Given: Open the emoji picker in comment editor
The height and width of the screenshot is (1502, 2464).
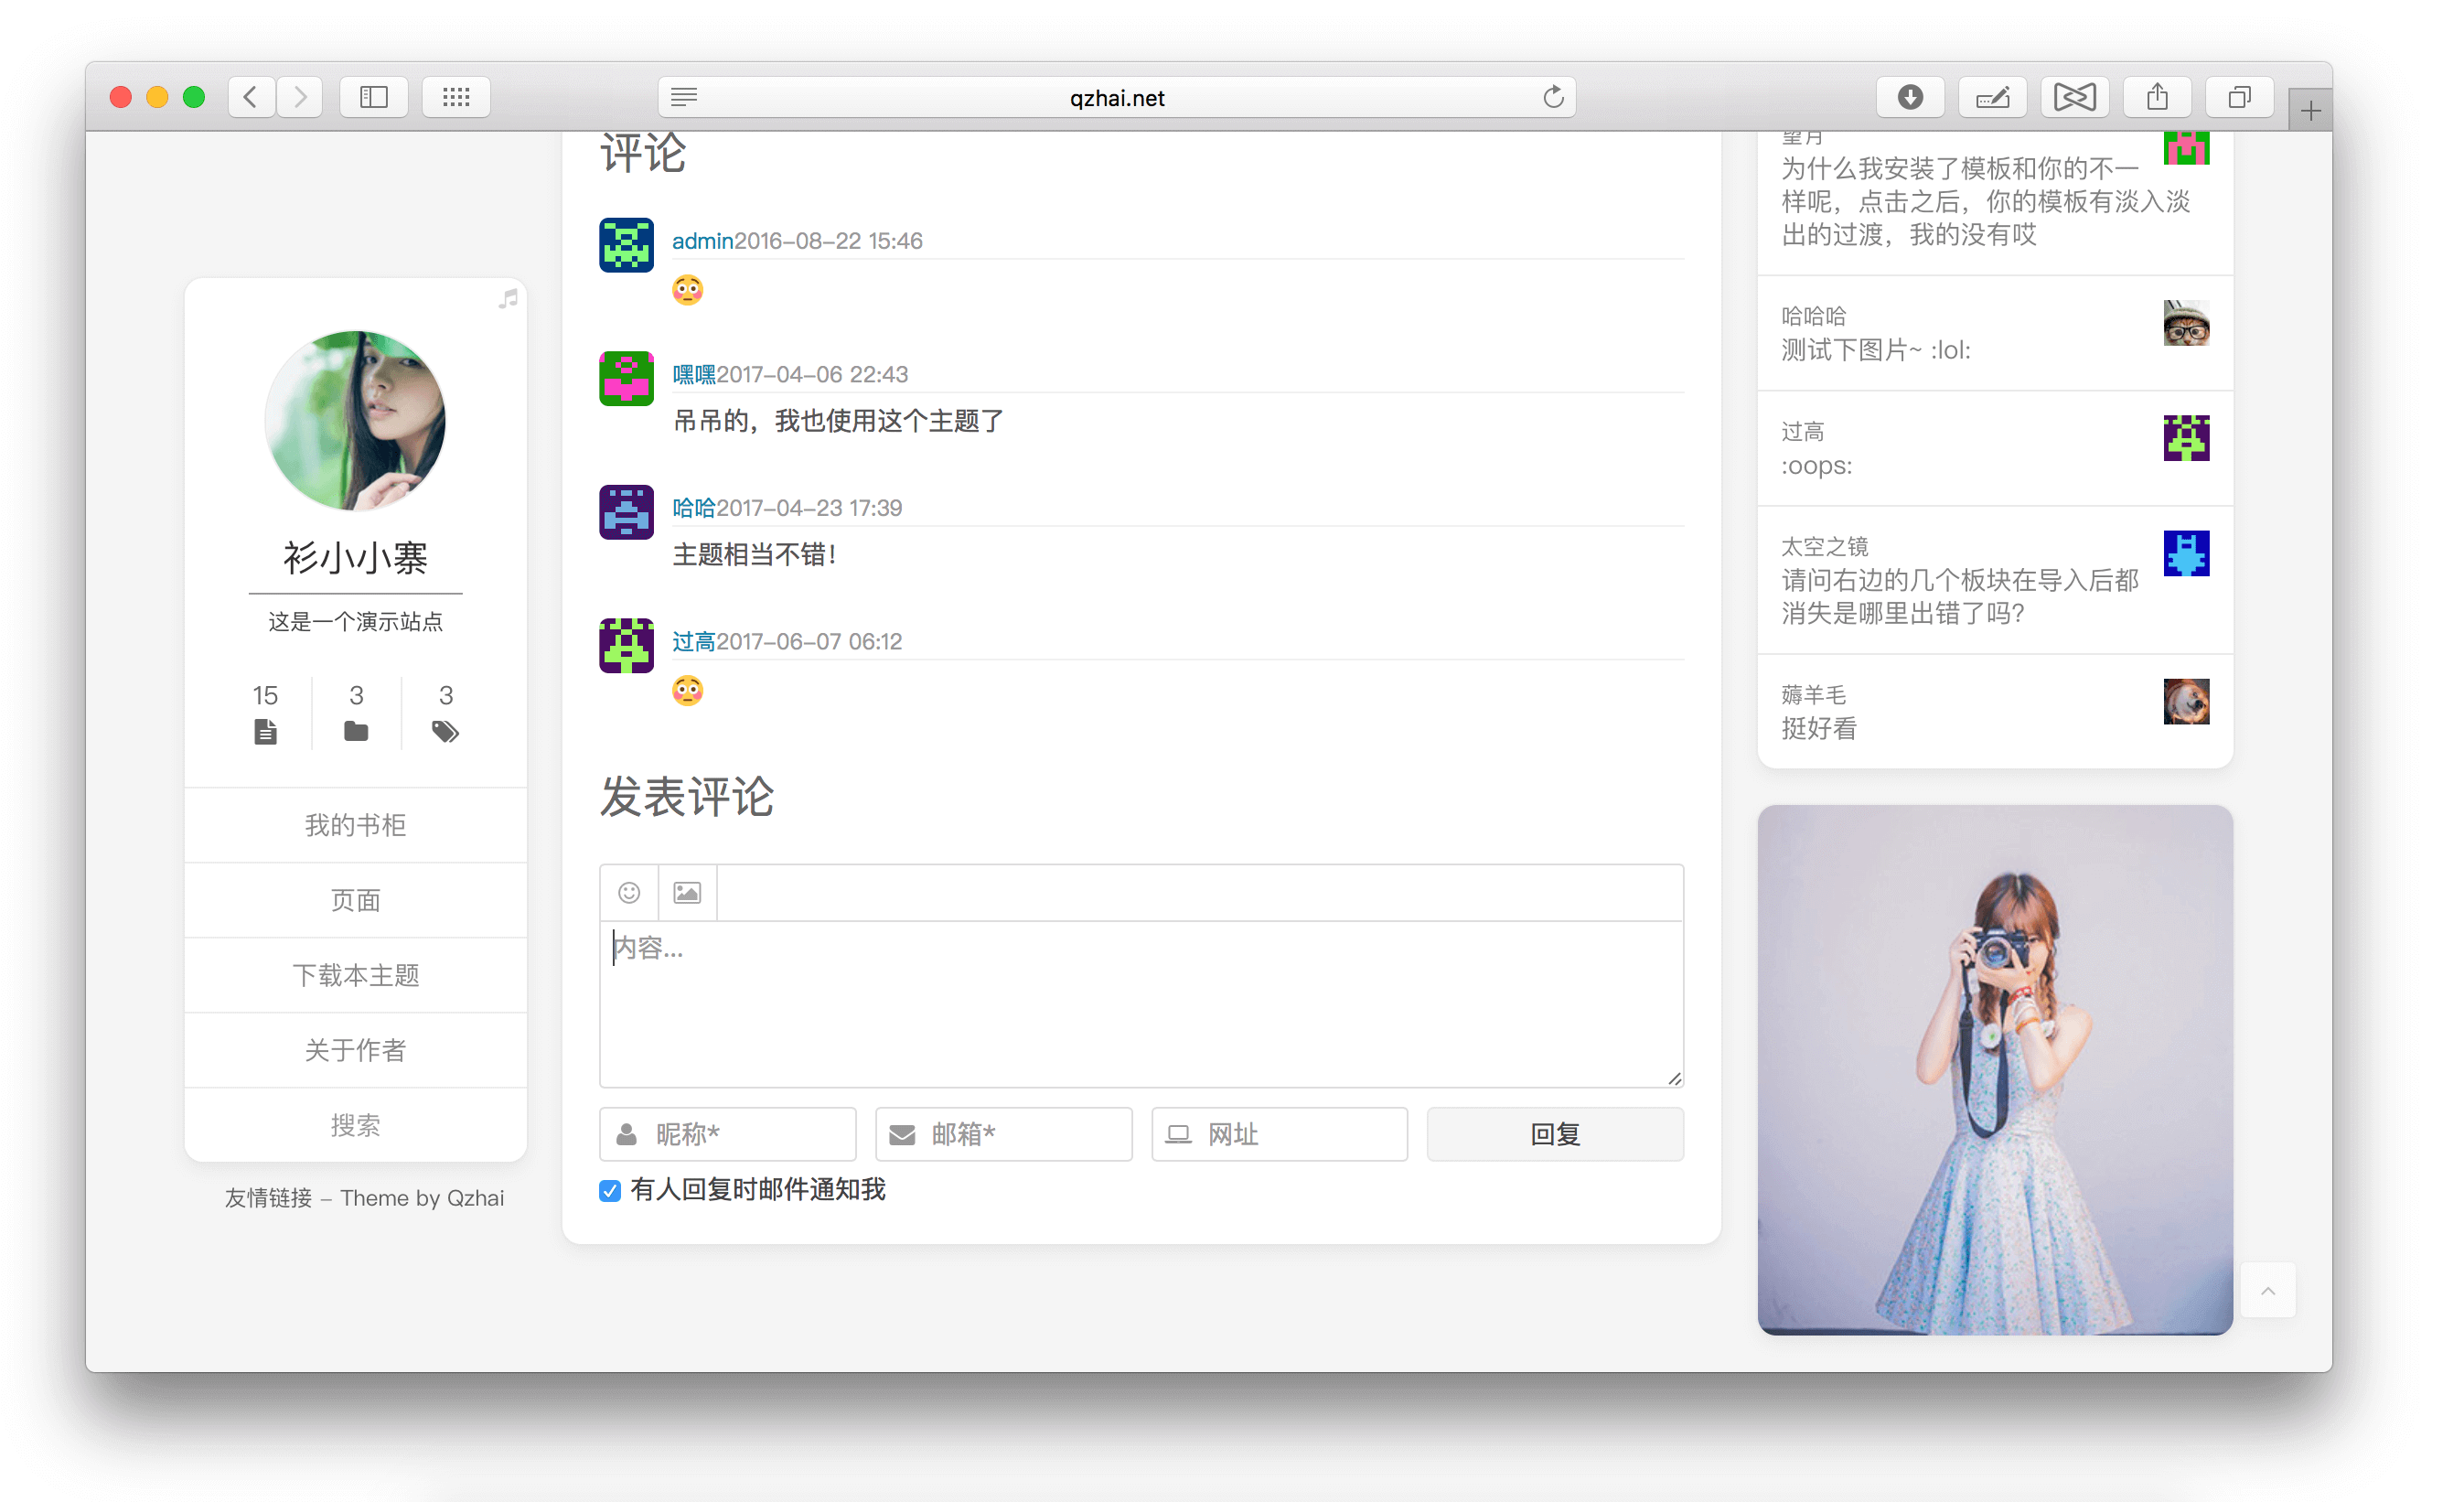Looking at the screenshot, I should [x=628, y=892].
